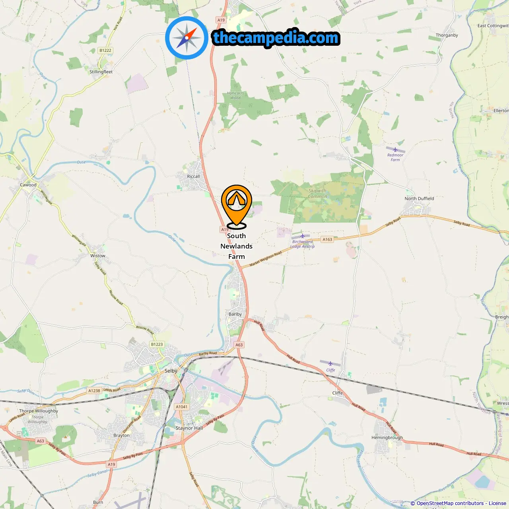This screenshot has width=509, height=509.
Task: Click the Cliffe airstrip airplane icon
Action: [x=330, y=363]
